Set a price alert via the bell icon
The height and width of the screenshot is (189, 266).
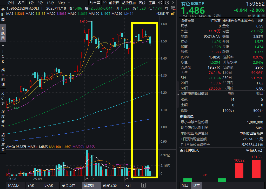pos(258,16)
